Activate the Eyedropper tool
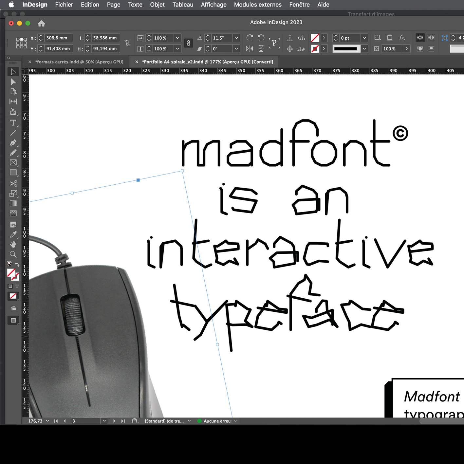Screen dimensions: 464x464 click(x=13, y=234)
